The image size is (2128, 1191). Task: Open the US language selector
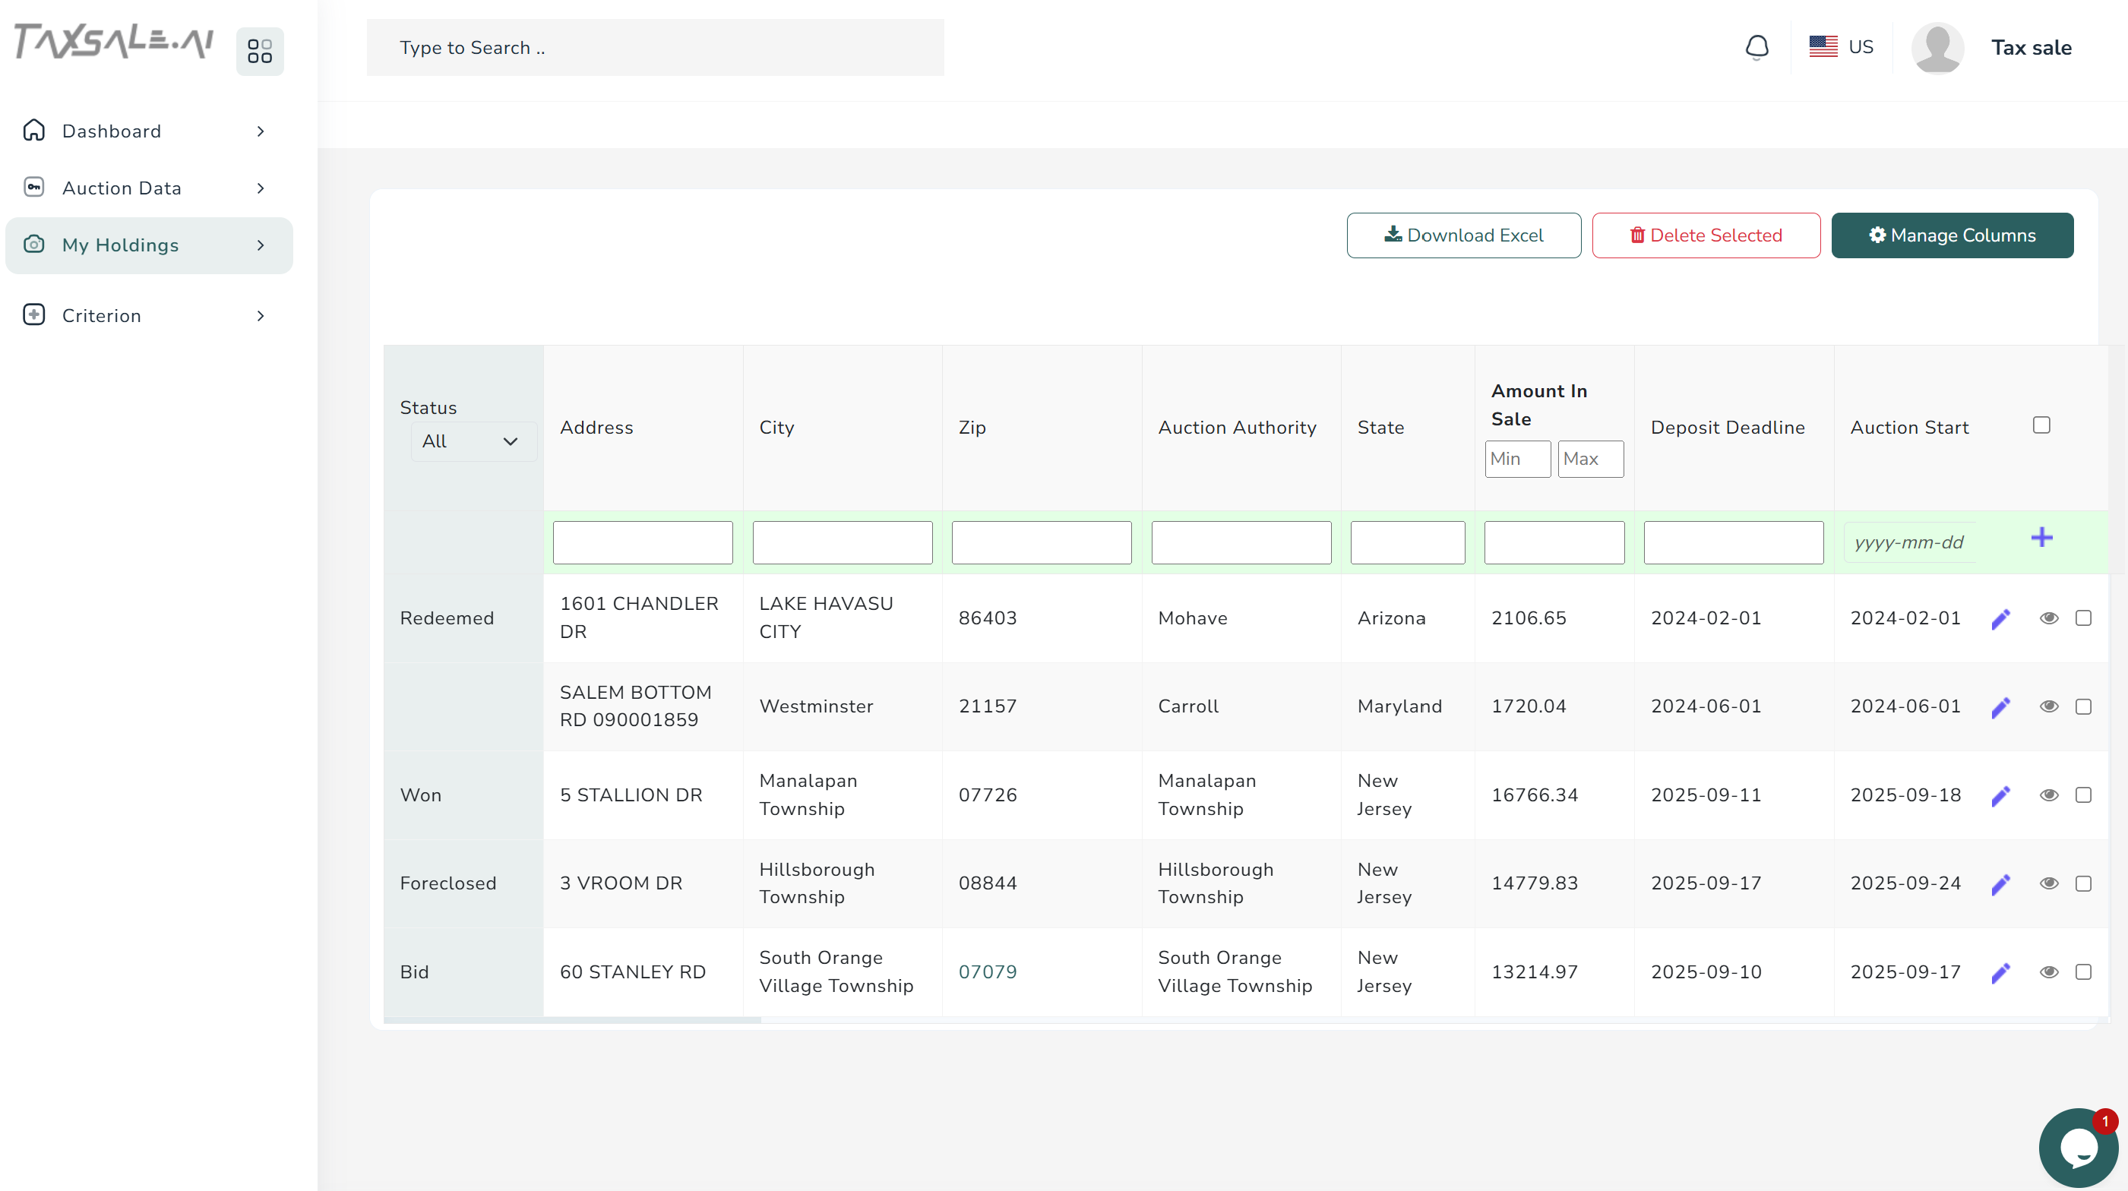click(1842, 47)
